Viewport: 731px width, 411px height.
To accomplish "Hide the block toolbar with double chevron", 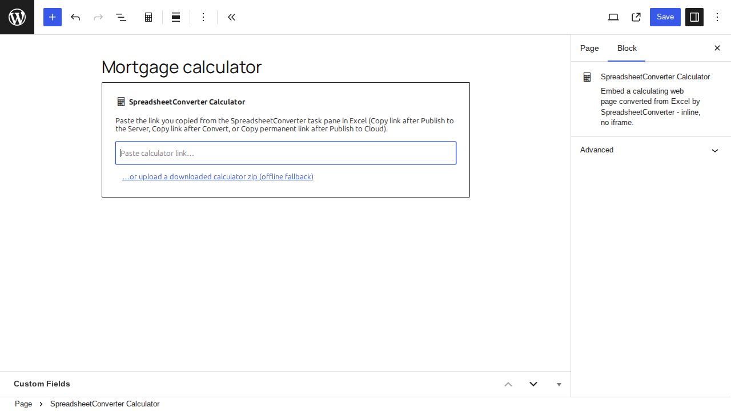I will 231,17.
